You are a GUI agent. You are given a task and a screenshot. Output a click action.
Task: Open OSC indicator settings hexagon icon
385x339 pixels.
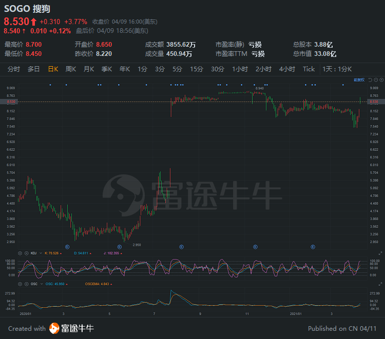20,284
